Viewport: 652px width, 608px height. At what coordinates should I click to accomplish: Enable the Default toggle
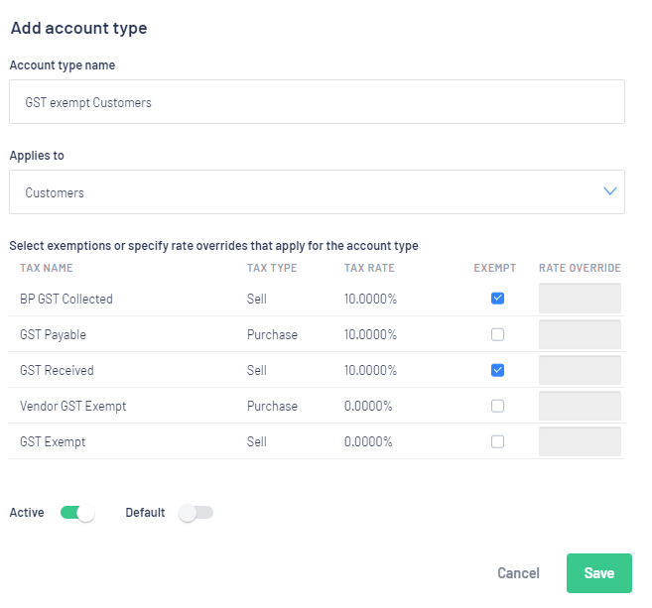(196, 513)
